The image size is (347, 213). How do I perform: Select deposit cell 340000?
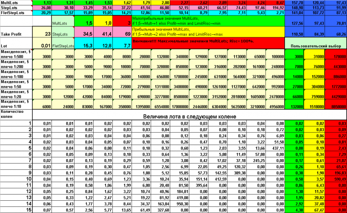(180, 54)
